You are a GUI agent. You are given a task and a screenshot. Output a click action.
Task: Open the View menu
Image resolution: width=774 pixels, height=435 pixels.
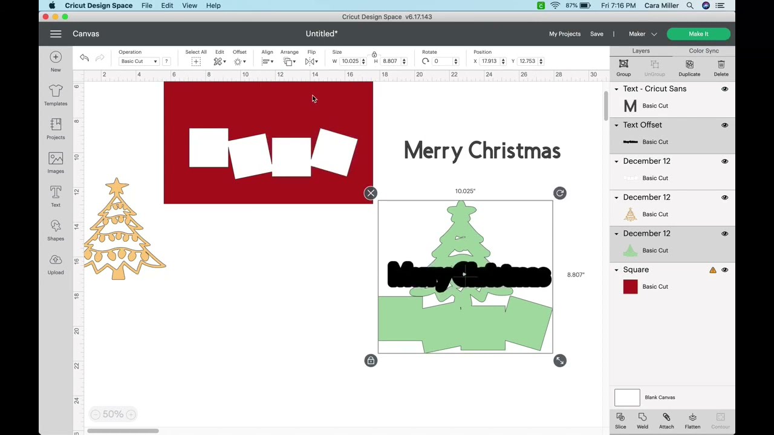point(189,5)
